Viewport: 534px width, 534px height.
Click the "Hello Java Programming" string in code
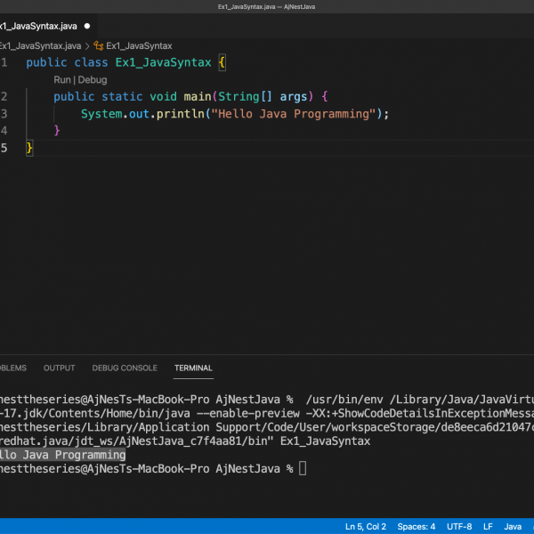294,114
